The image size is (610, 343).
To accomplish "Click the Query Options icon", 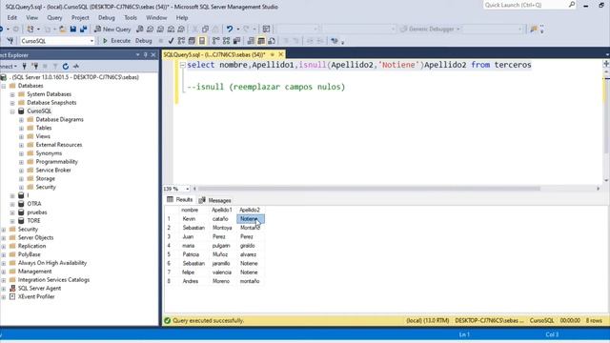I will tap(192, 41).
